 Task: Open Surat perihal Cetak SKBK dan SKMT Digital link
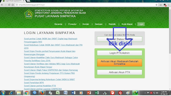(50, 40)
